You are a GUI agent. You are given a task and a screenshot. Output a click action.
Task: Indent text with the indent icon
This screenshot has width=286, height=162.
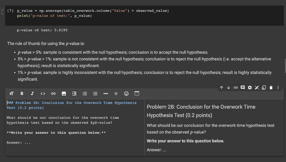74,94
